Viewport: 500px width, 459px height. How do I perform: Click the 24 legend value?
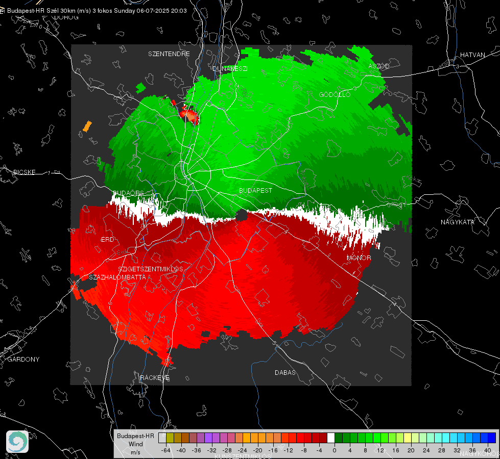tap(426, 450)
